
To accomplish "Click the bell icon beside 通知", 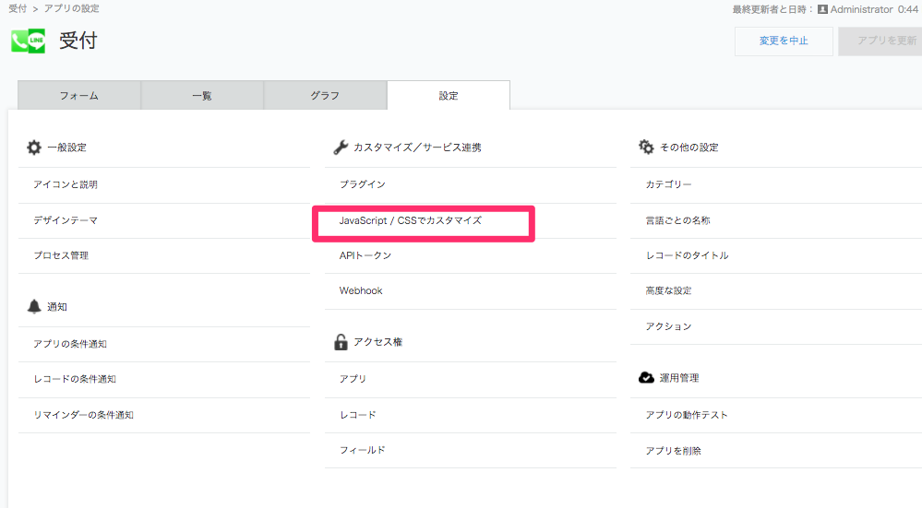I will coord(34,307).
